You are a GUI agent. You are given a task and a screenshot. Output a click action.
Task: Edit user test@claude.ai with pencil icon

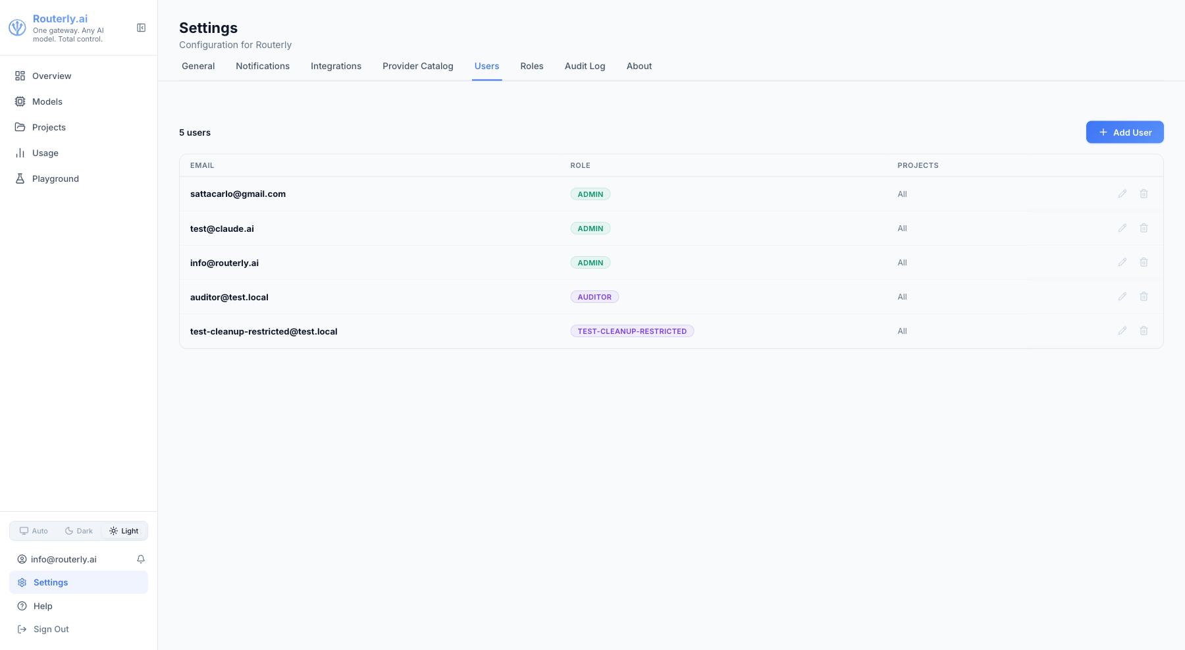coord(1122,228)
